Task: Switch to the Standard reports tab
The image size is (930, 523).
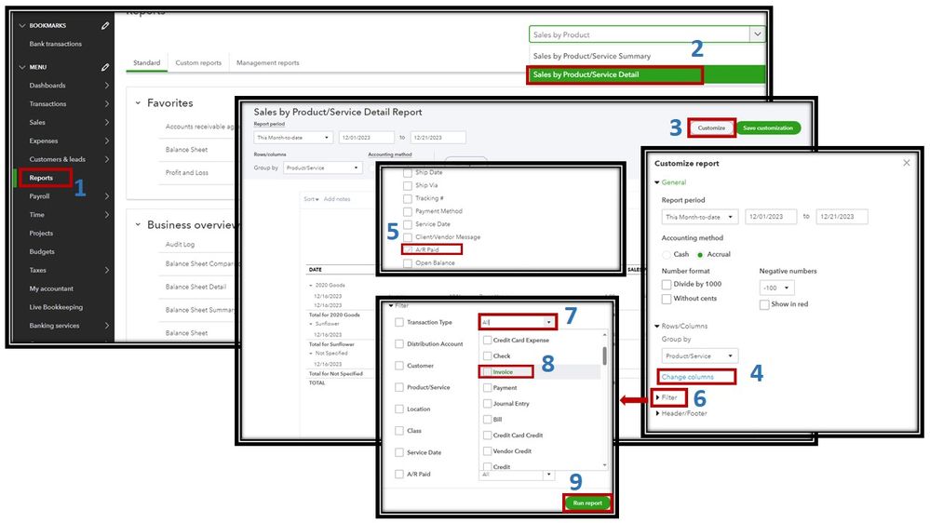Action: click(x=146, y=62)
